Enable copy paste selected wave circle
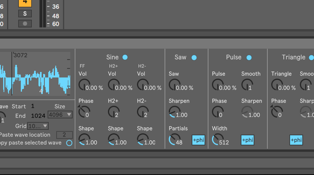 pyautogui.click(x=69, y=143)
